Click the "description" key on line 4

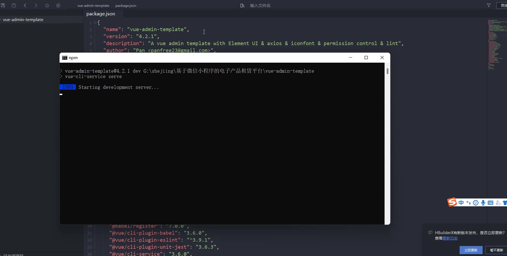click(122, 43)
